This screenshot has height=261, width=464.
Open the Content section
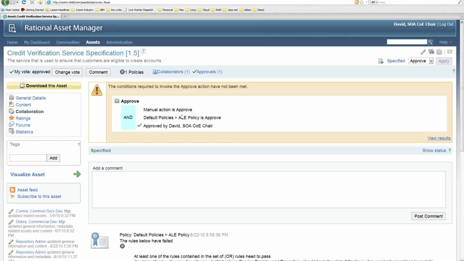coord(23,105)
